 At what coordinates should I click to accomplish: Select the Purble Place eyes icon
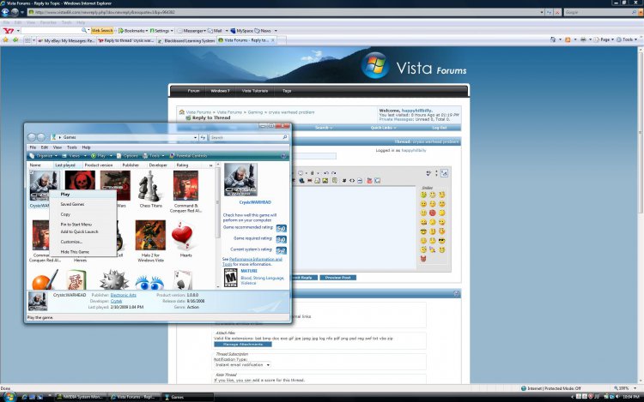(149, 282)
